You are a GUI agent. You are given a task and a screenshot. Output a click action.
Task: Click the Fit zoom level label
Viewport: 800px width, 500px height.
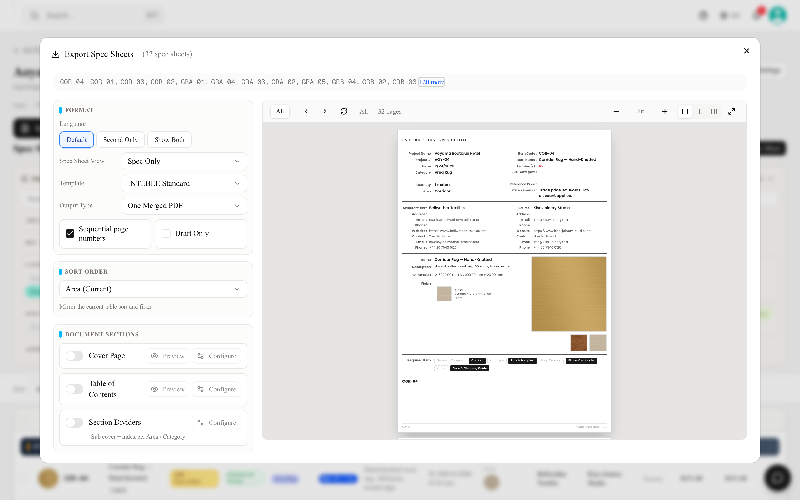pos(640,111)
